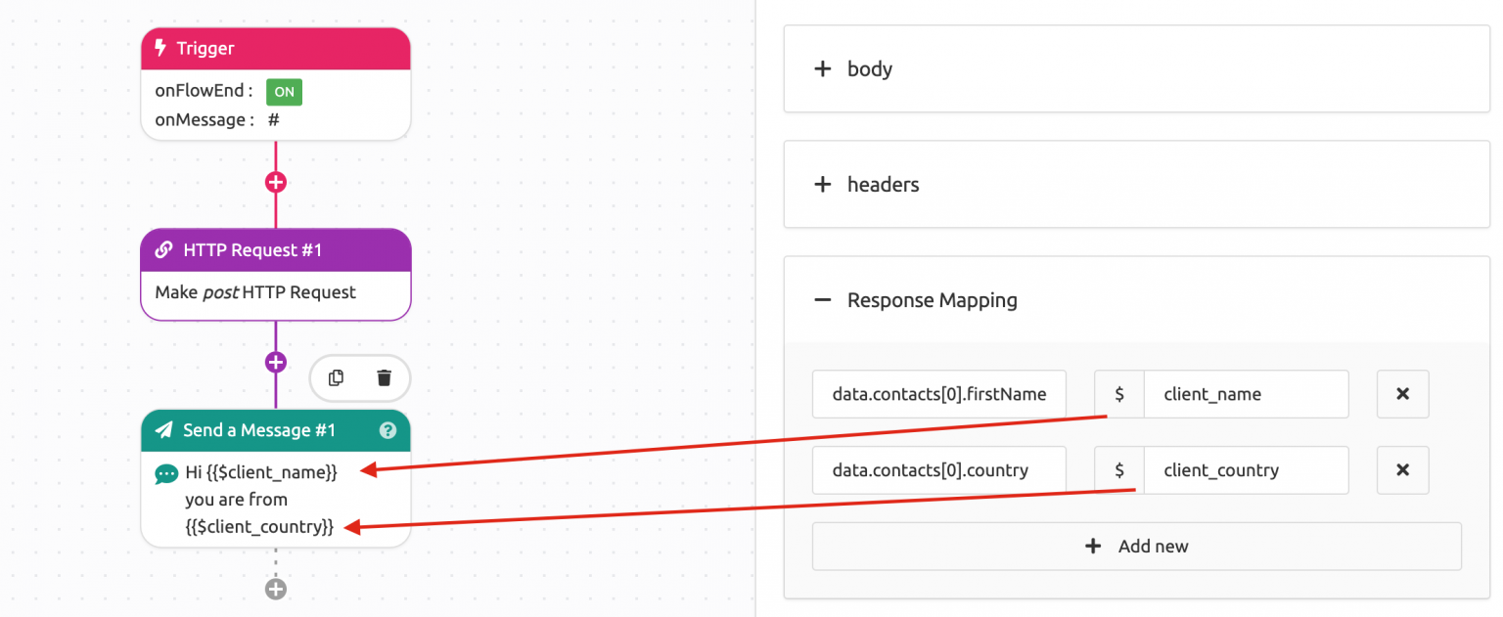Expand the body section

pyautogui.click(x=823, y=68)
